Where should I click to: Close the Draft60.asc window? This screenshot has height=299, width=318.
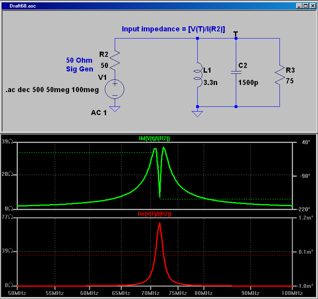click(x=313, y=6)
